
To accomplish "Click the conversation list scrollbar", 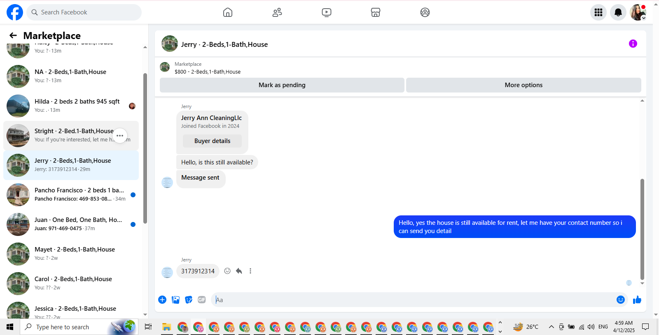I will [x=145, y=148].
